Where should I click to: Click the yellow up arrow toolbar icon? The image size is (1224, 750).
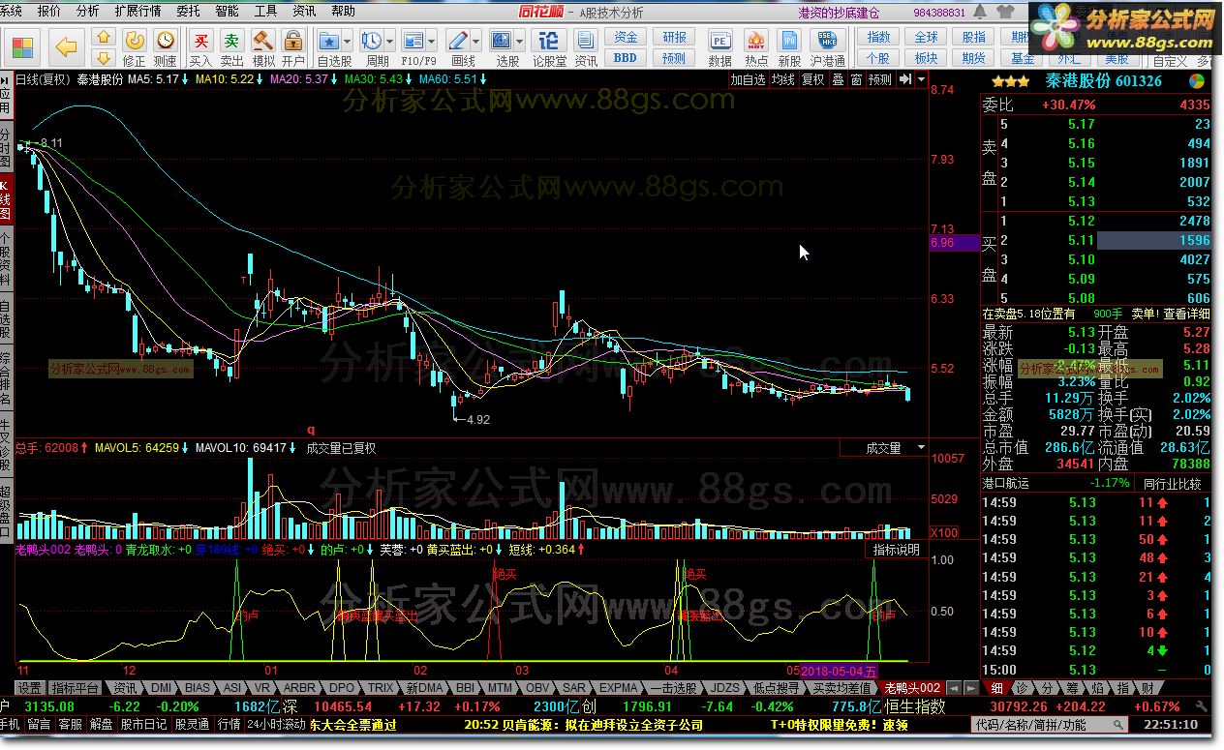pos(104,37)
